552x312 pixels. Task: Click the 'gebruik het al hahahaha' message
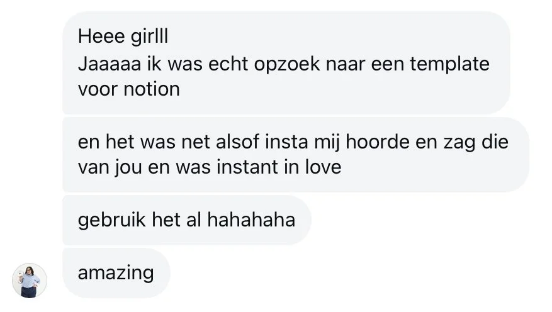[x=186, y=220]
